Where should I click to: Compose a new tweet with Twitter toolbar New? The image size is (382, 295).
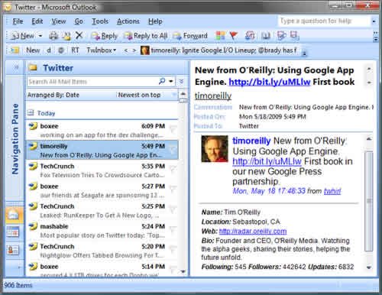pyautogui.click(x=33, y=50)
